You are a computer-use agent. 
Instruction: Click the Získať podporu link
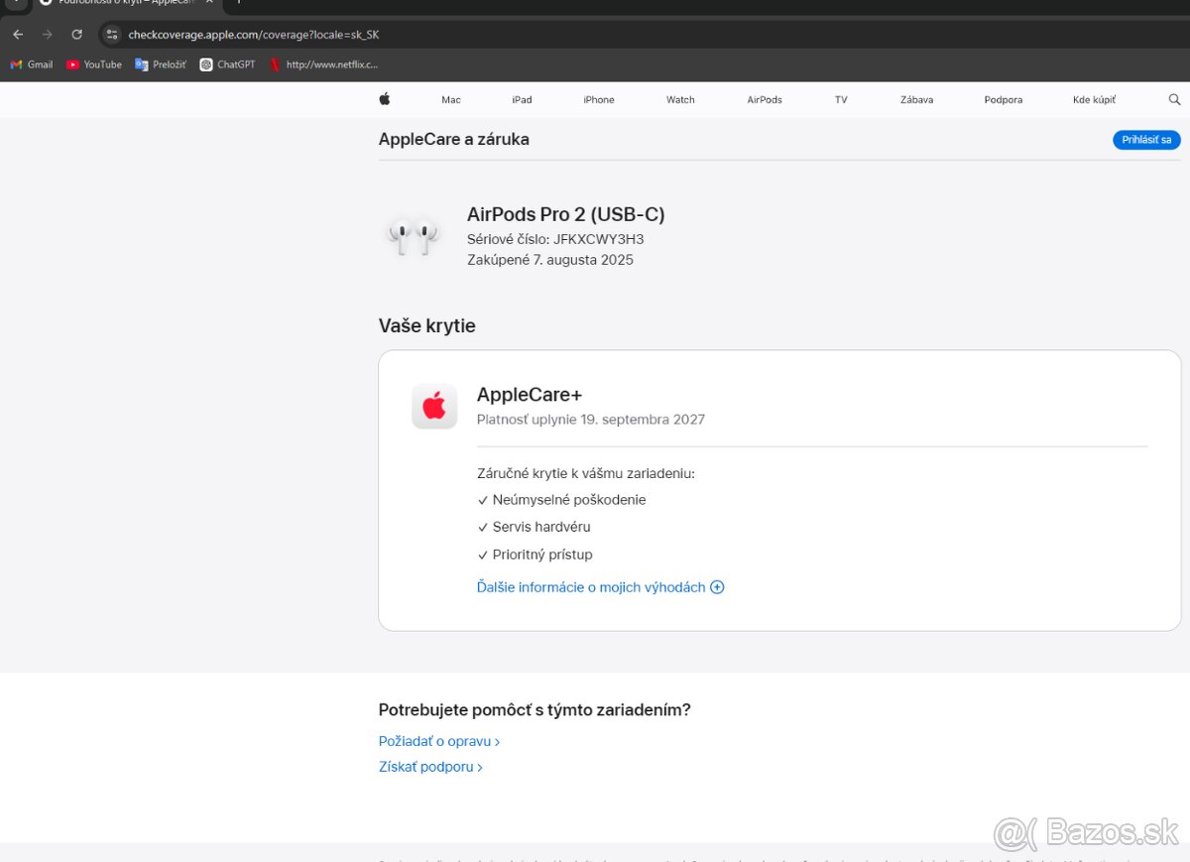430,767
